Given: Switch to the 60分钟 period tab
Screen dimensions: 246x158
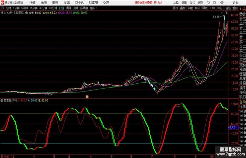Looking at the screenshot, I should [53, 8].
